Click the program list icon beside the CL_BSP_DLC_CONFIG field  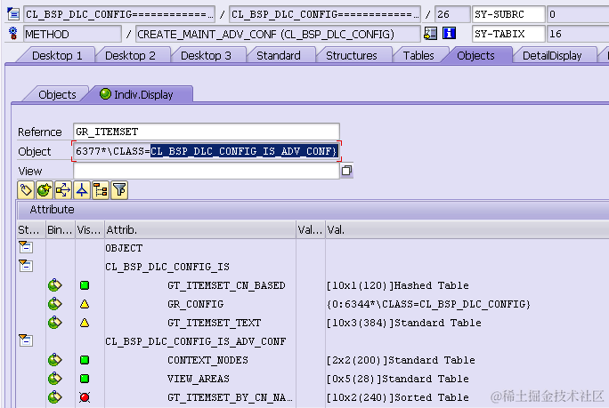point(12,14)
